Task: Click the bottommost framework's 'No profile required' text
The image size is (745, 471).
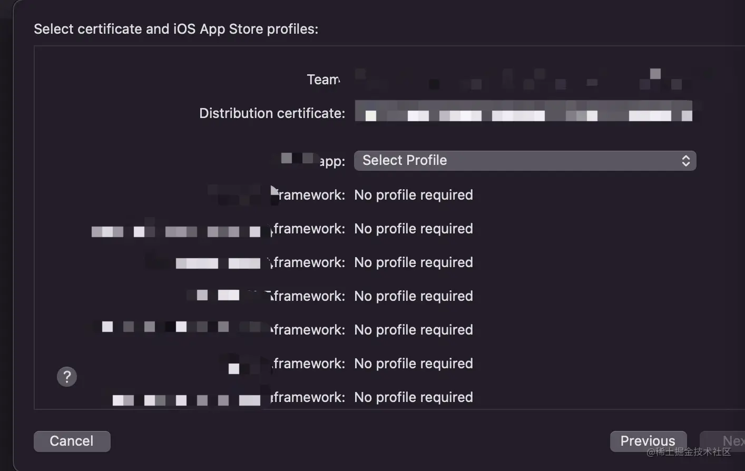Action: tap(414, 397)
